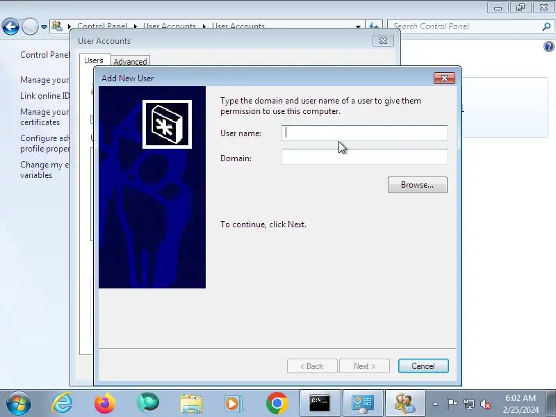This screenshot has height=417, width=556.
Task: Restore down the Control Panel window
Action: click(x=520, y=8)
